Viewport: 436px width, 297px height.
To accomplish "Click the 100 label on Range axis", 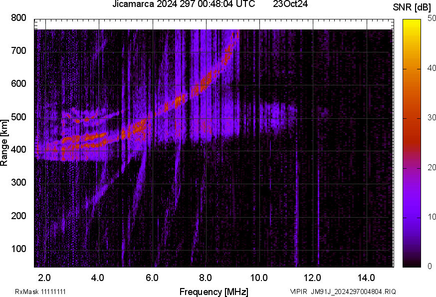I will (x=18, y=249).
